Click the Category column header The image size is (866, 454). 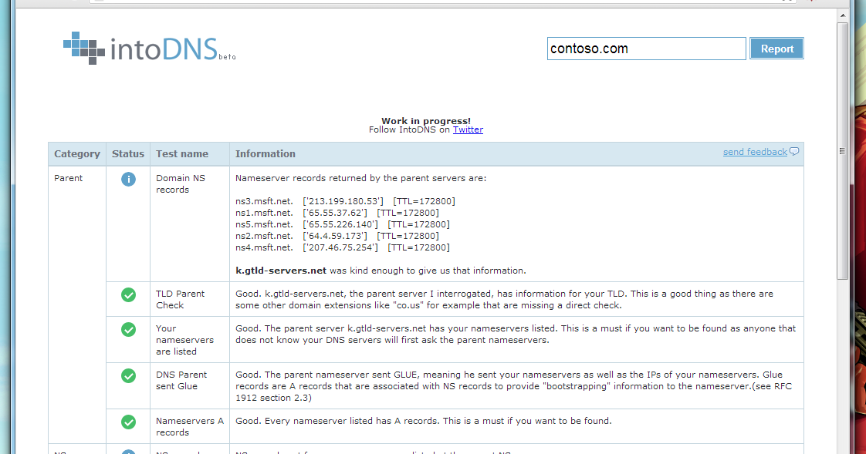point(77,154)
